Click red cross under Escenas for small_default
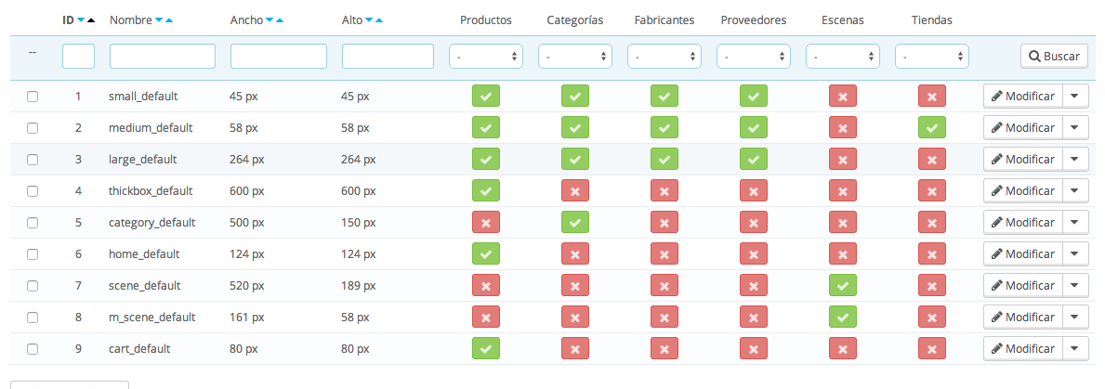 pyautogui.click(x=842, y=96)
